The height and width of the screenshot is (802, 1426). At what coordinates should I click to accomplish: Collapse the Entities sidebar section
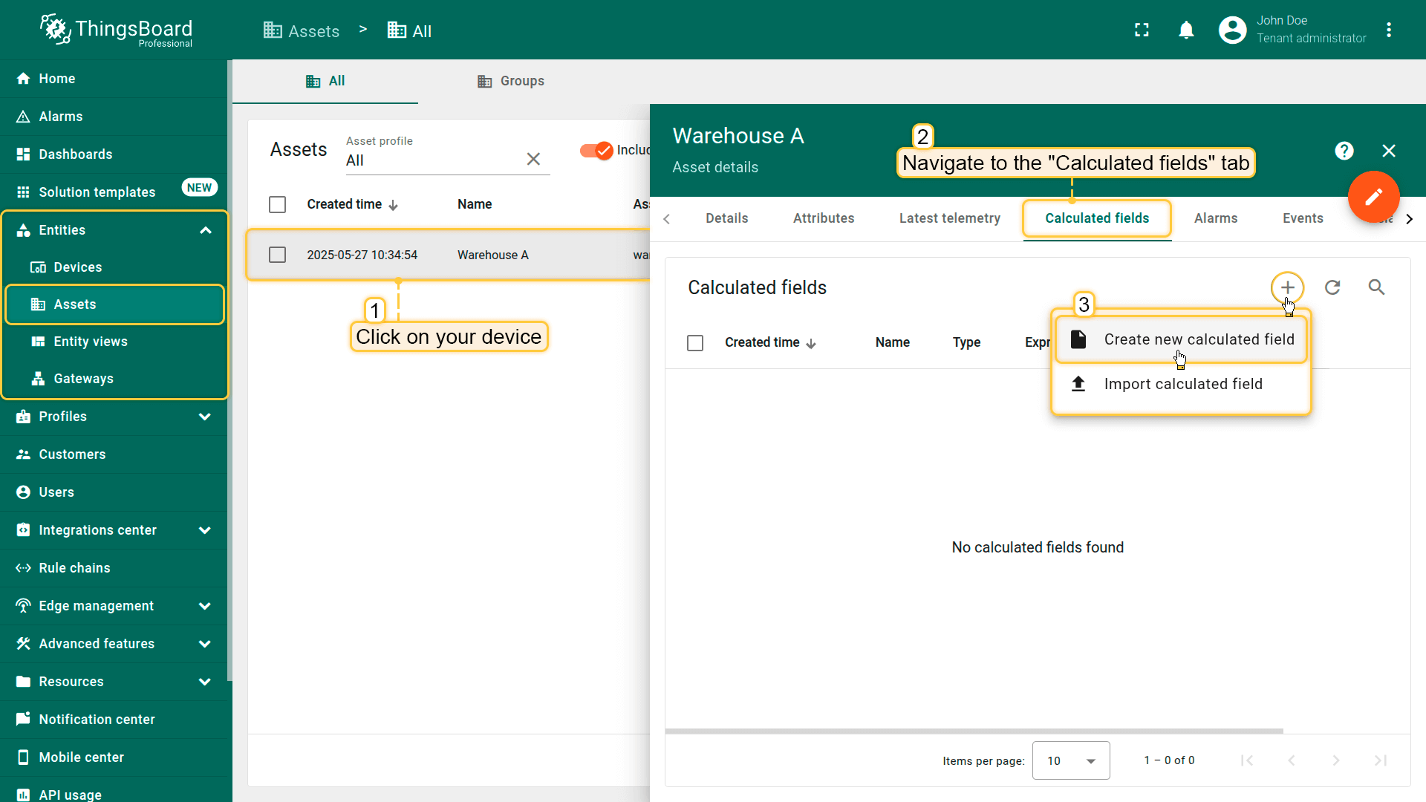206,230
